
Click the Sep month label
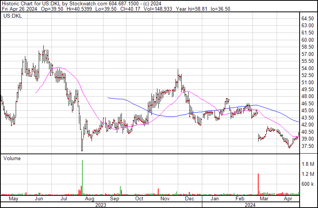pyautogui.click(x=115, y=199)
